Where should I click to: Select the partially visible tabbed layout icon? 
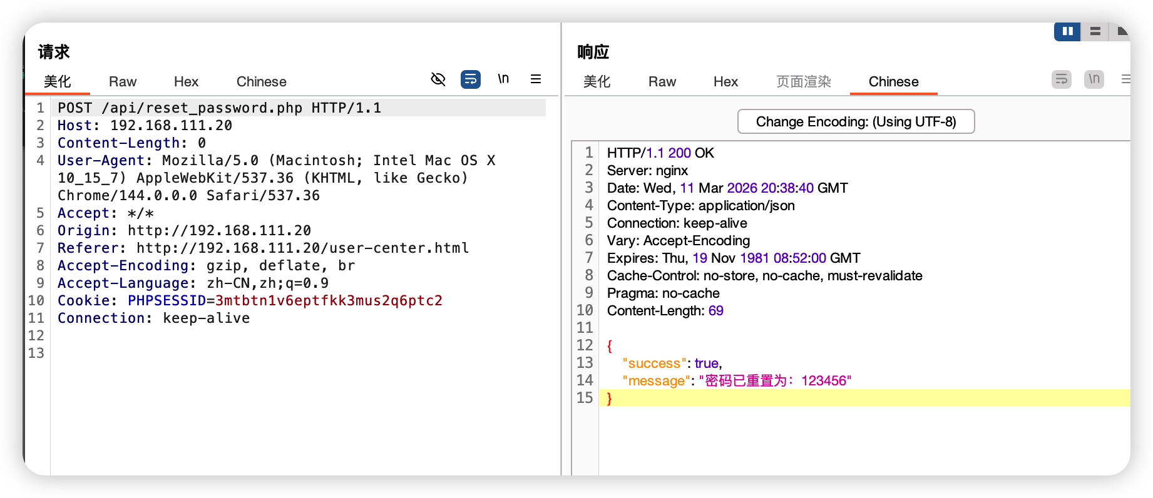tap(1120, 31)
